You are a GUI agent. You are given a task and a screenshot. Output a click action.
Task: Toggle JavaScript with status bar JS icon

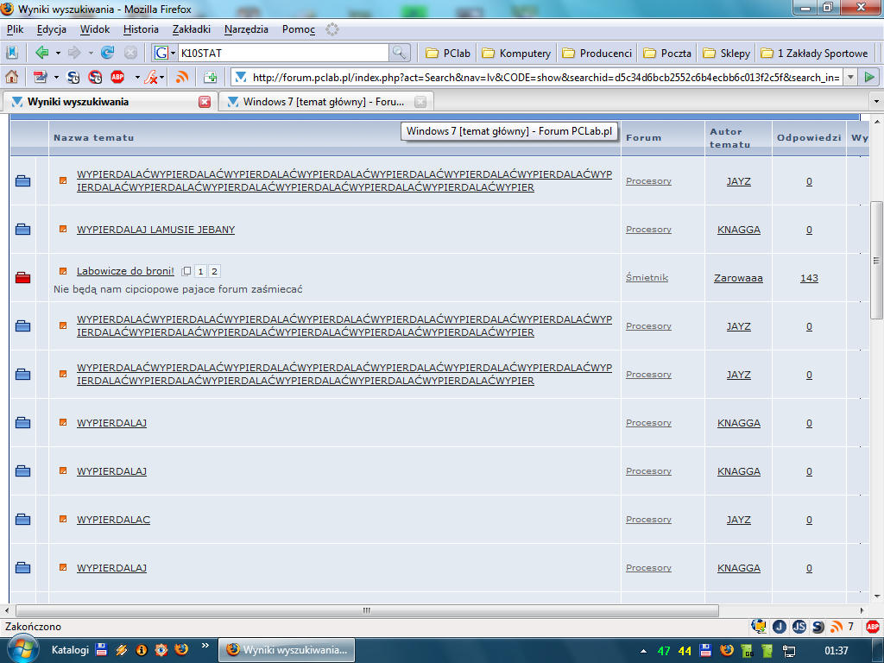click(799, 627)
